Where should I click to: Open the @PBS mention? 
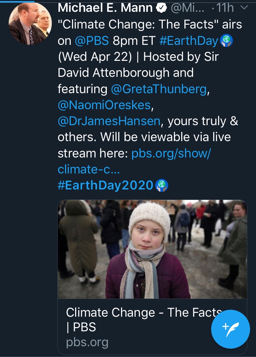[92, 41]
